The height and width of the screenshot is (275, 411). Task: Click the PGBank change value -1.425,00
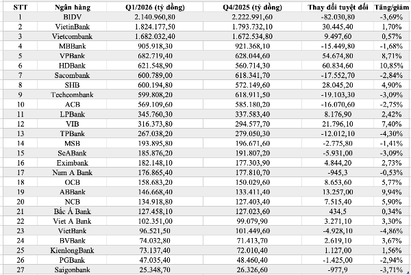point(338,260)
